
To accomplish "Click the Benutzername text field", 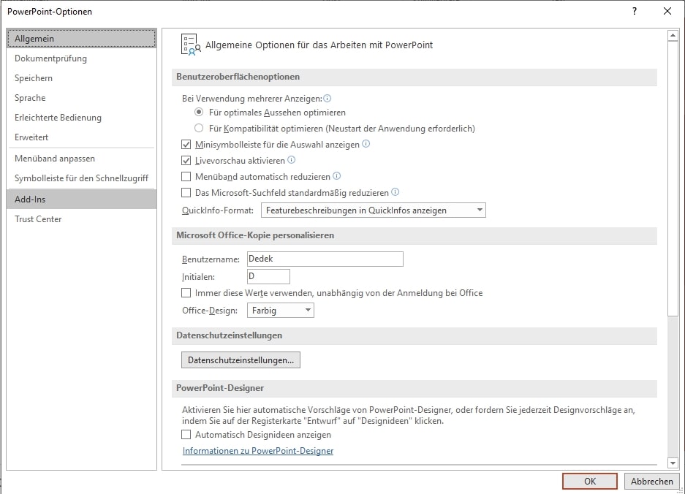I will pos(325,259).
